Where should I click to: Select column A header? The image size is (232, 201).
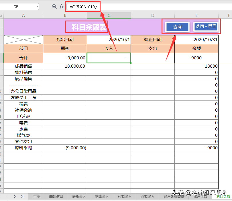coord(23,15)
